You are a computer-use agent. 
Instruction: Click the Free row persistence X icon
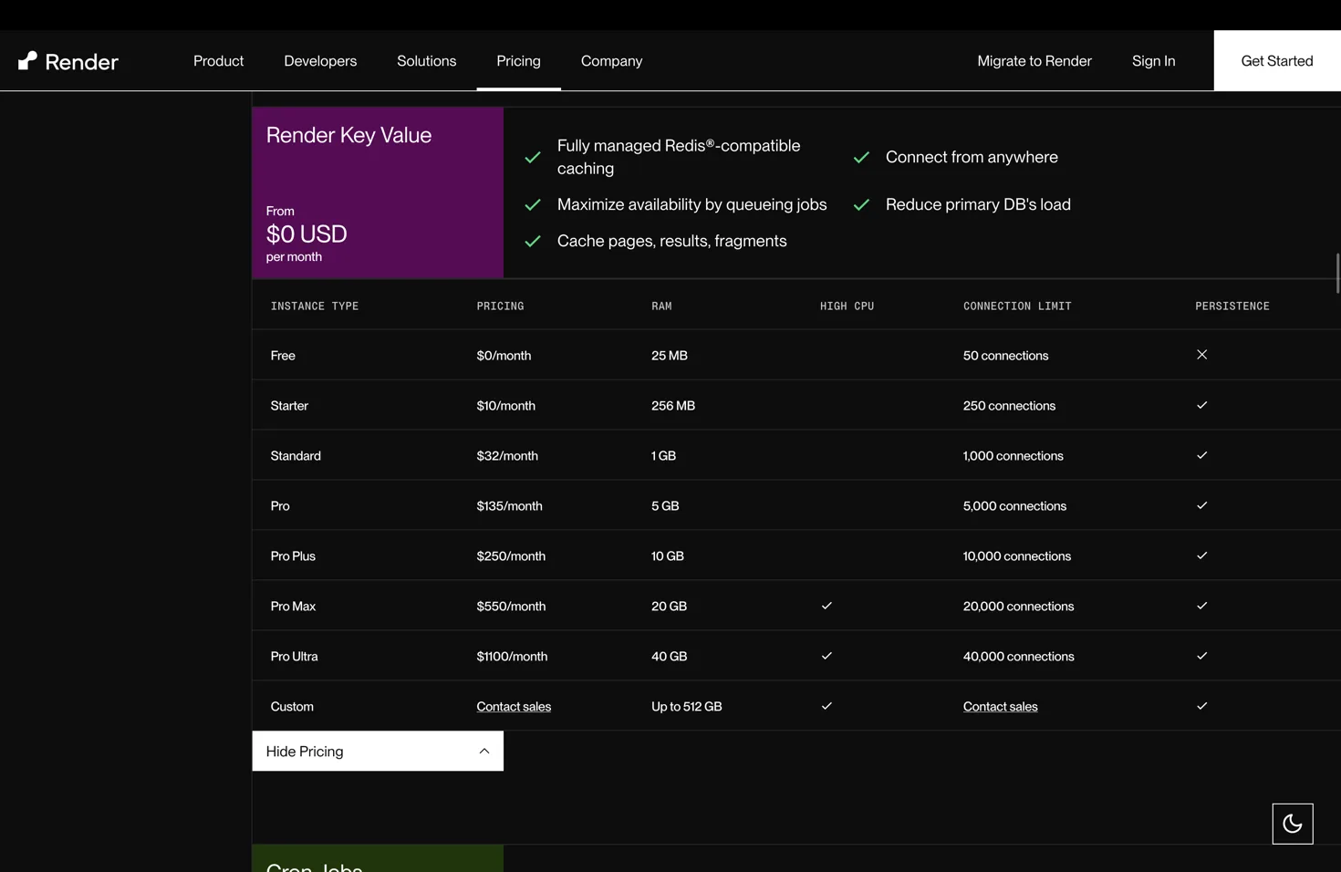click(1201, 355)
